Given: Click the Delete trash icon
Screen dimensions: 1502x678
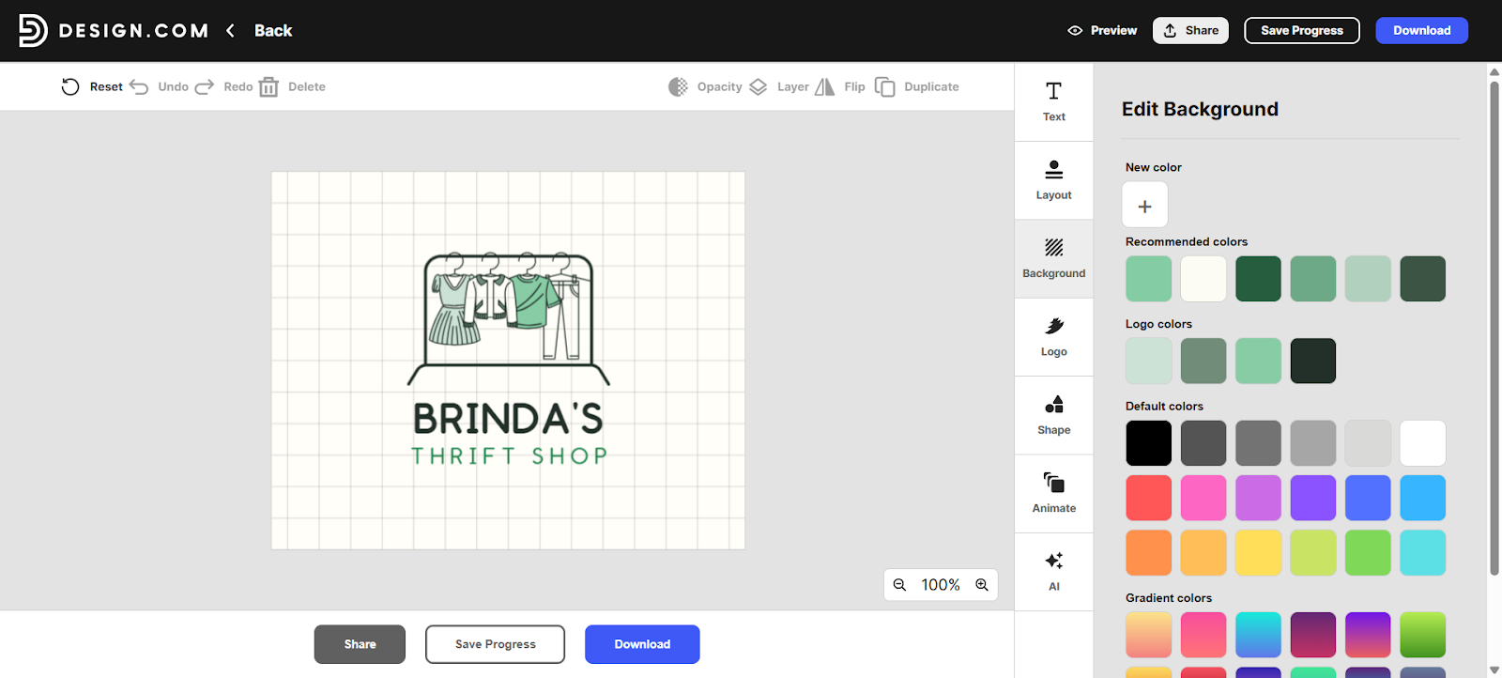Looking at the screenshot, I should (x=268, y=87).
